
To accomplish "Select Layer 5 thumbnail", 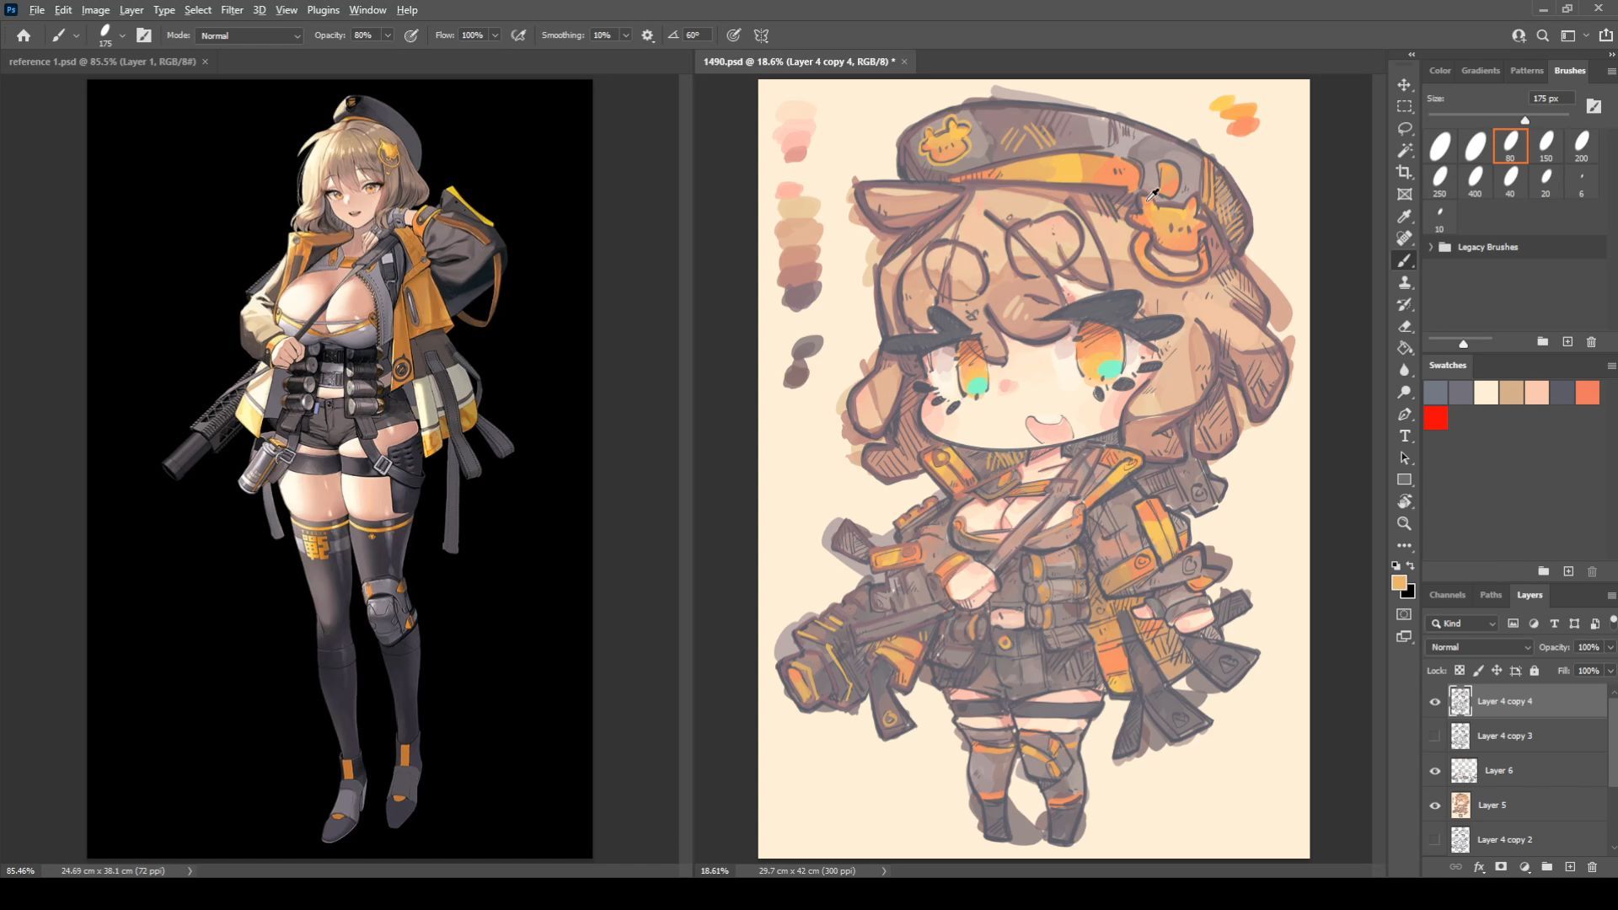I will point(1460,805).
